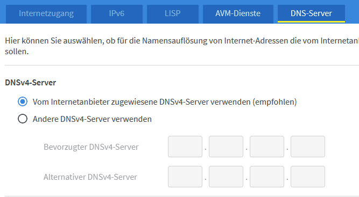Click the 'DNSv4-Server' section heading
This screenshot has width=359, height=197.
(x=31, y=83)
